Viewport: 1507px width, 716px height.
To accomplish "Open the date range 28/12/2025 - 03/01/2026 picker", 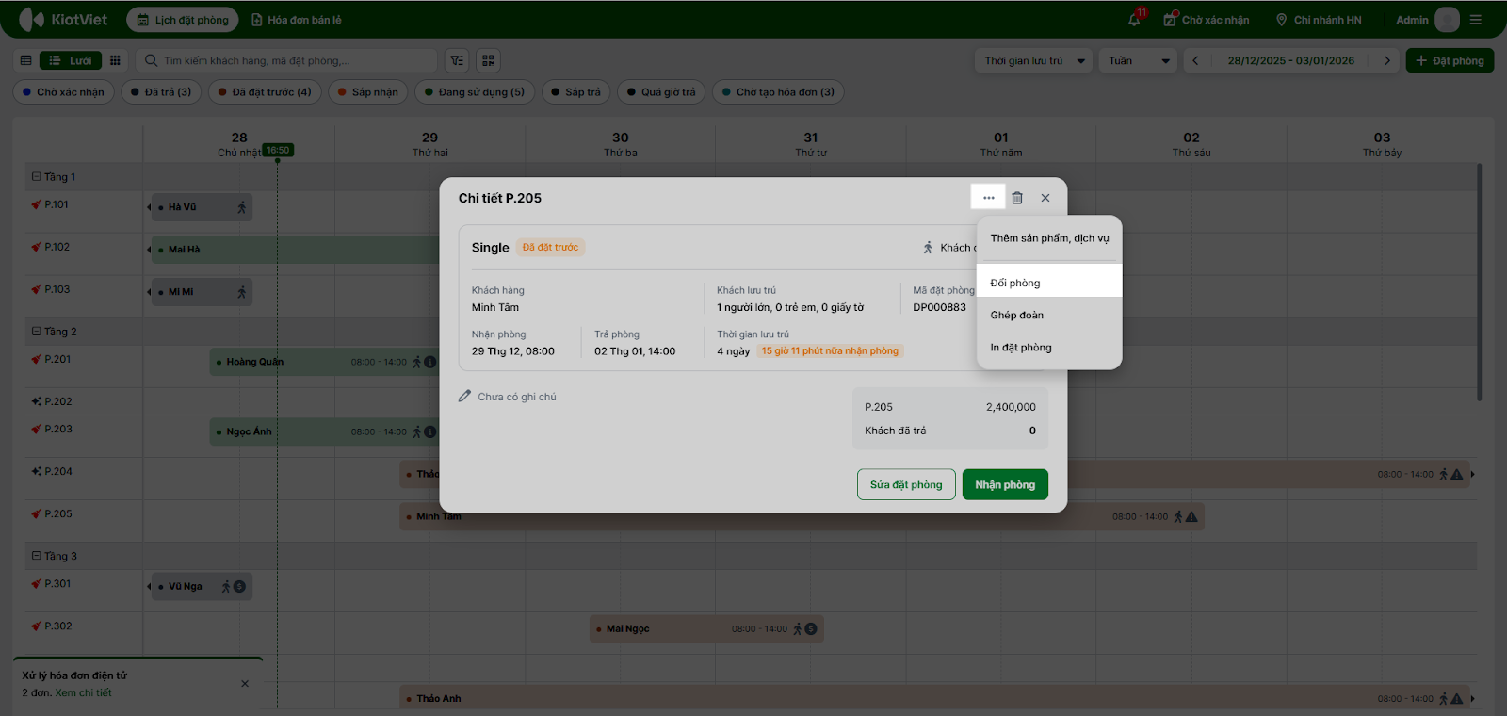I will point(1290,60).
